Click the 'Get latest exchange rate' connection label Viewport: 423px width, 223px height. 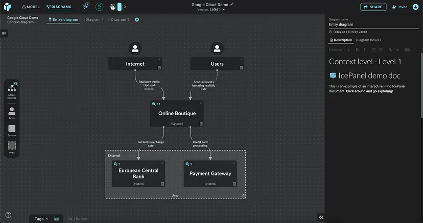coord(151,144)
